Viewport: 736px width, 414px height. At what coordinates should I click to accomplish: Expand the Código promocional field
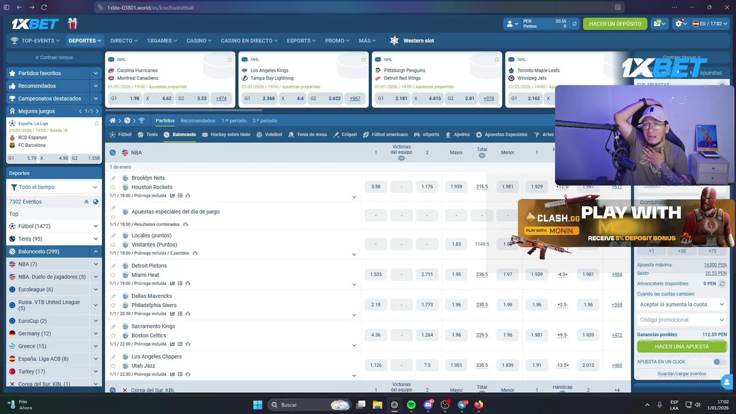pyautogui.click(x=682, y=320)
